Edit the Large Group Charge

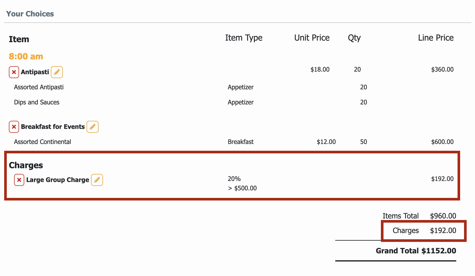[97, 180]
